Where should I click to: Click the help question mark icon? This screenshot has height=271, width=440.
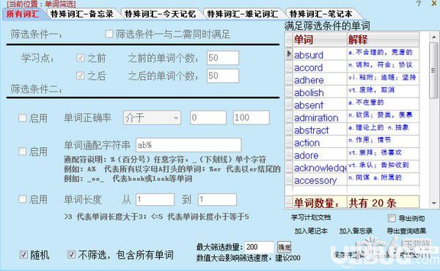419,4
